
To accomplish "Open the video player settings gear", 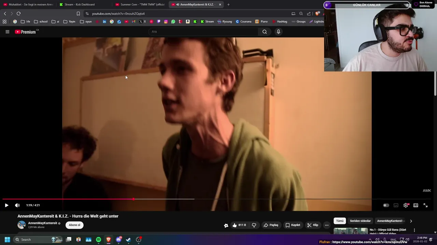I will tap(406, 205).
